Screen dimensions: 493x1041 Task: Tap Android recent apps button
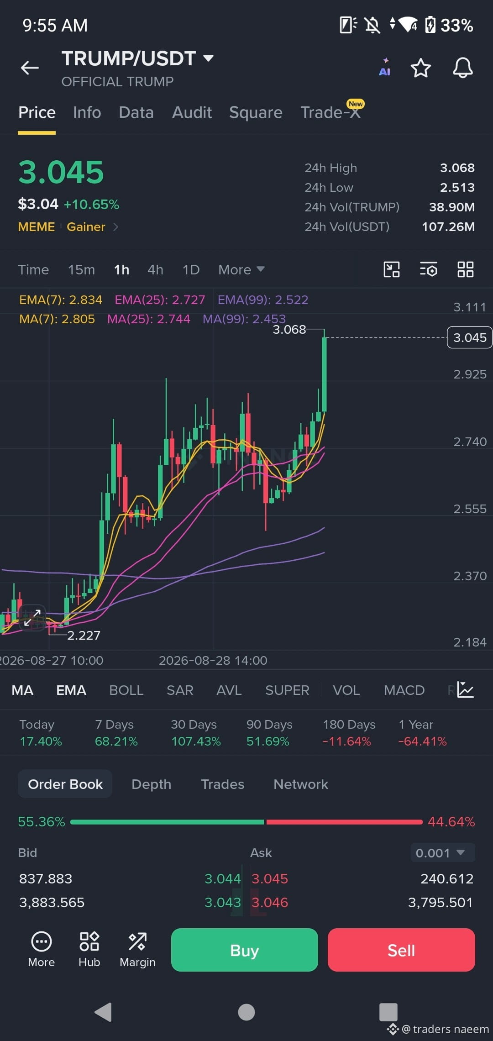tap(388, 1012)
